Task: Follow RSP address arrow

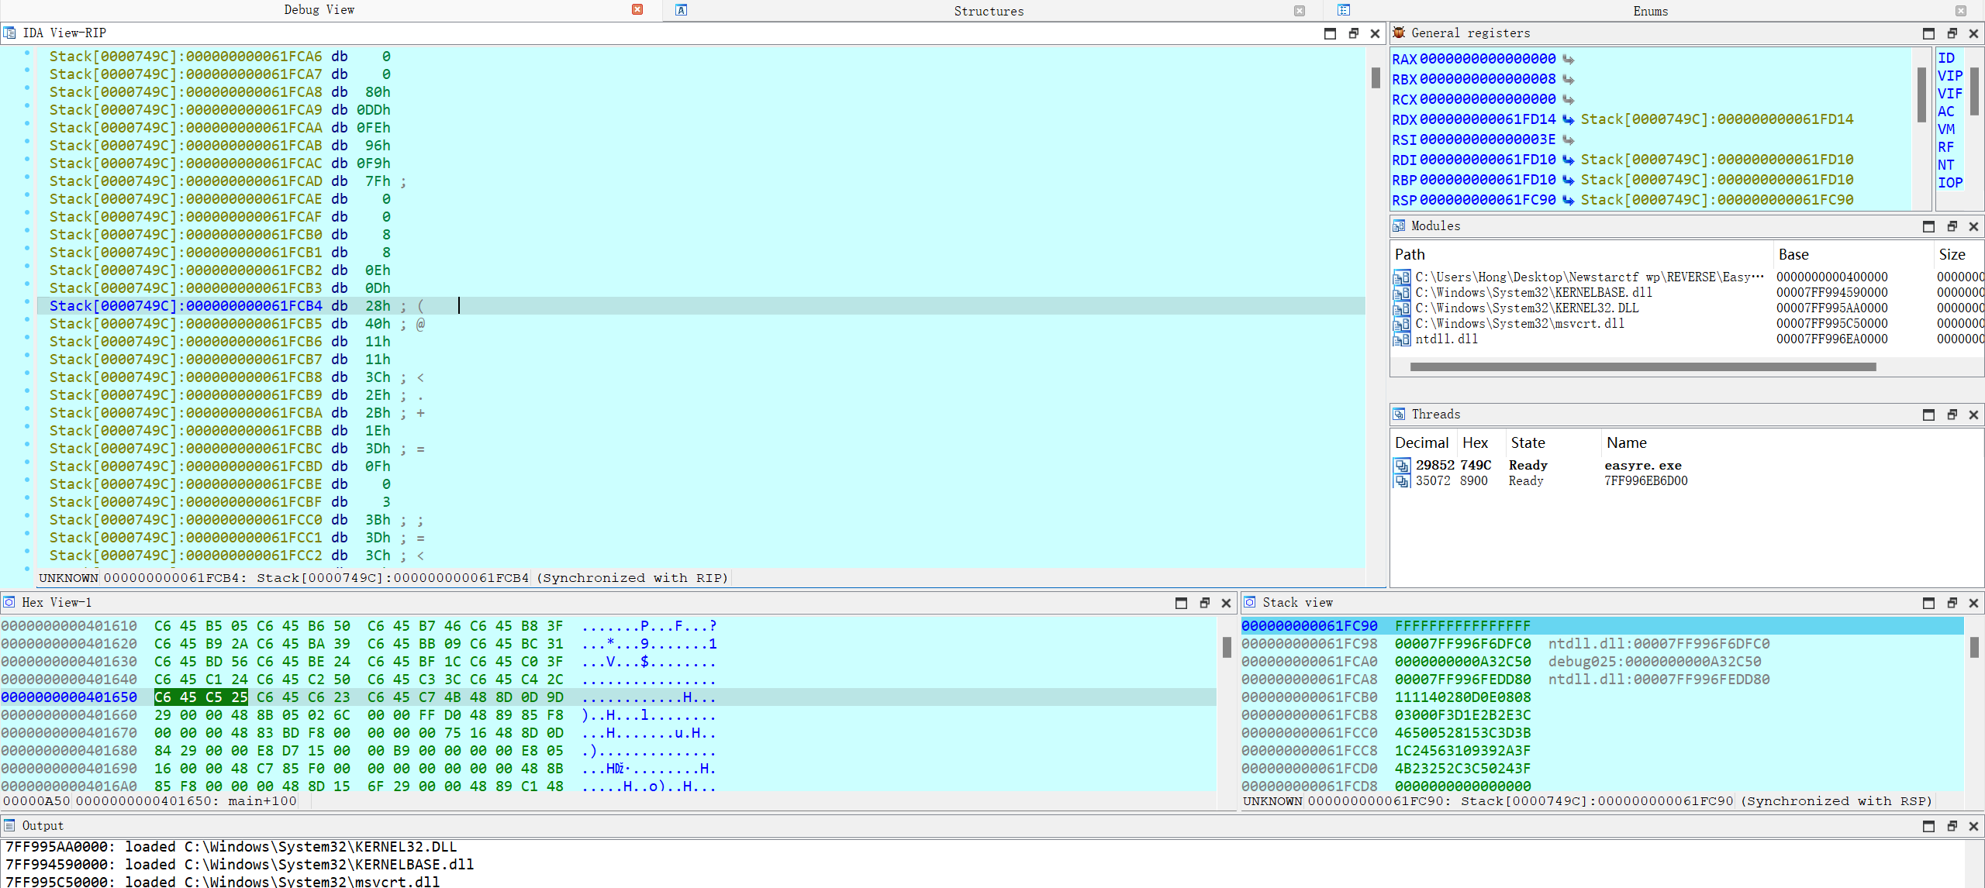Action: (x=1568, y=200)
